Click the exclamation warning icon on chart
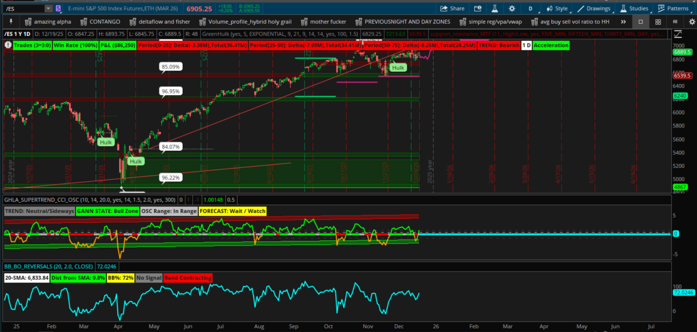This screenshot has height=332, width=697. 8,45
